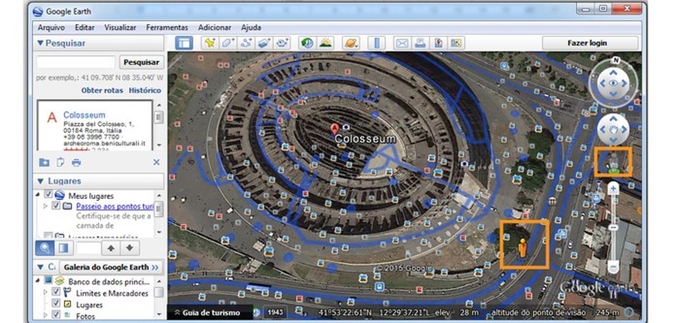Viewport: 675px width, 323px height.
Task: Move selected place up arrow
Action: (x=111, y=248)
